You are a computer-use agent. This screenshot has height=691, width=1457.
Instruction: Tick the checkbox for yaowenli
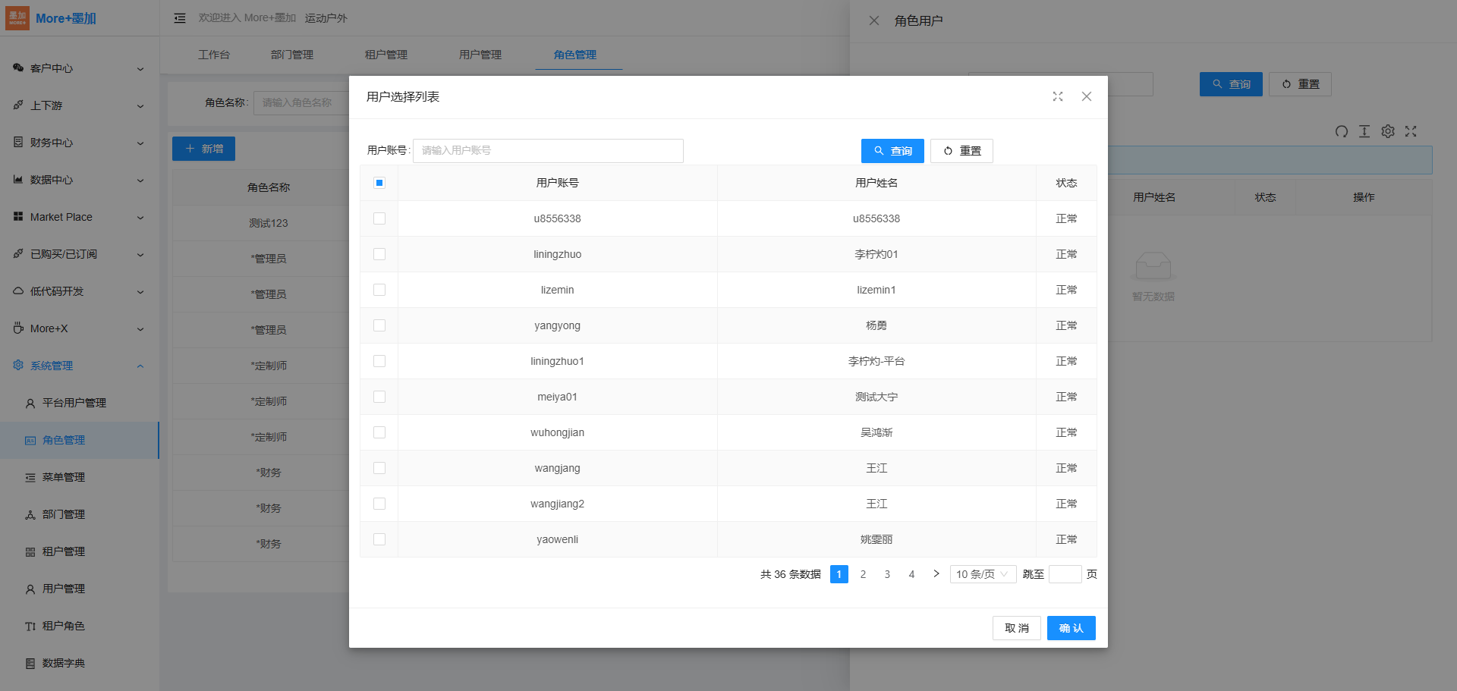tap(379, 539)
